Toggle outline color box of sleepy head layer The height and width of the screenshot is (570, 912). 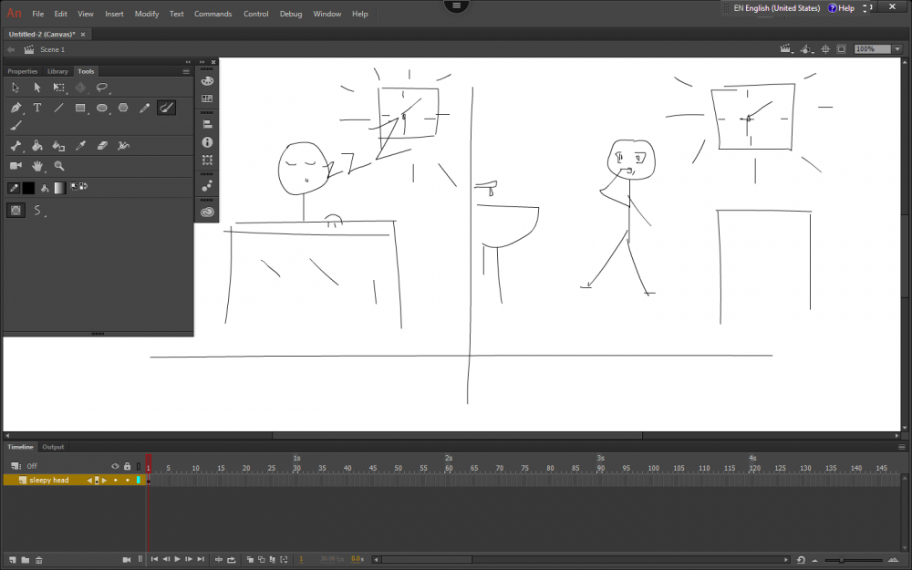[x=139, y=481]
